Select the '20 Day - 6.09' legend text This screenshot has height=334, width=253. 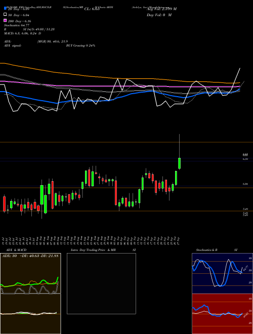(19, 9)
